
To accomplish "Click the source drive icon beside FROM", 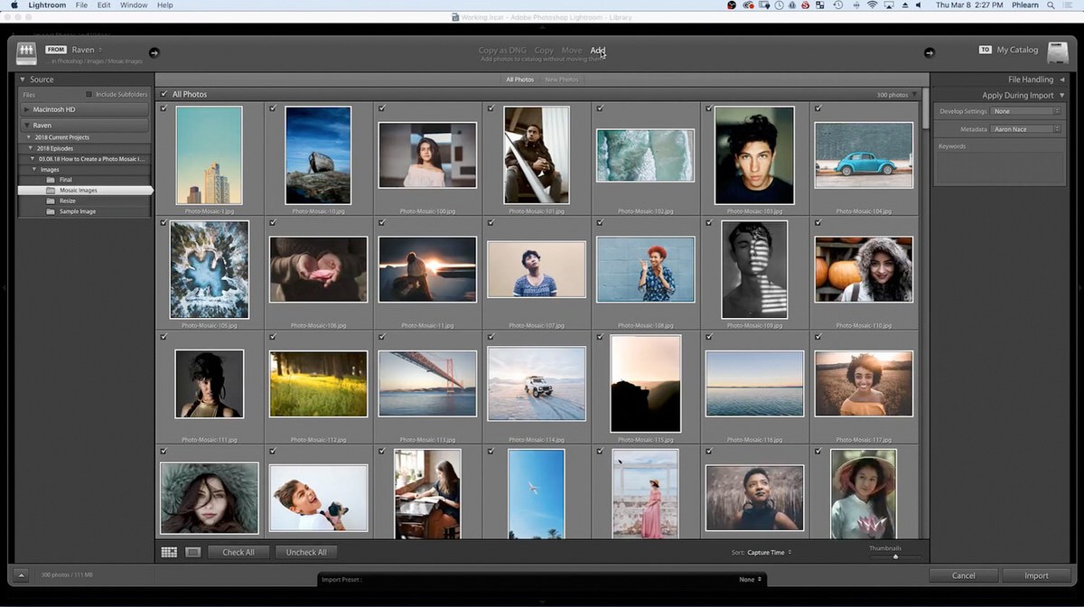I will (26, 52).
